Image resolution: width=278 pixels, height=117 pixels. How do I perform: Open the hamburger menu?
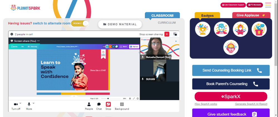268,5
